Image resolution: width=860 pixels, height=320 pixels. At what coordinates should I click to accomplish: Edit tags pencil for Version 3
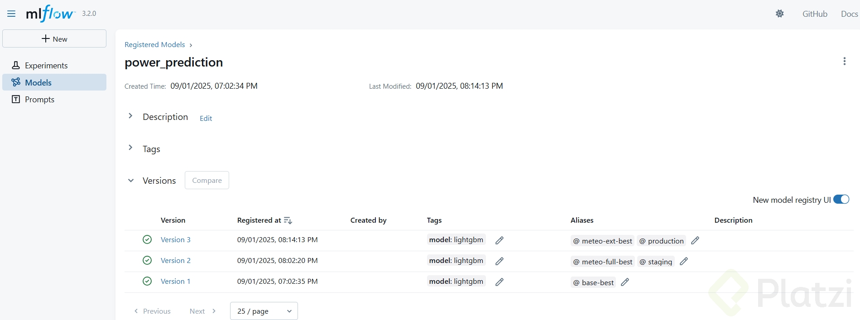coord(499,240)
